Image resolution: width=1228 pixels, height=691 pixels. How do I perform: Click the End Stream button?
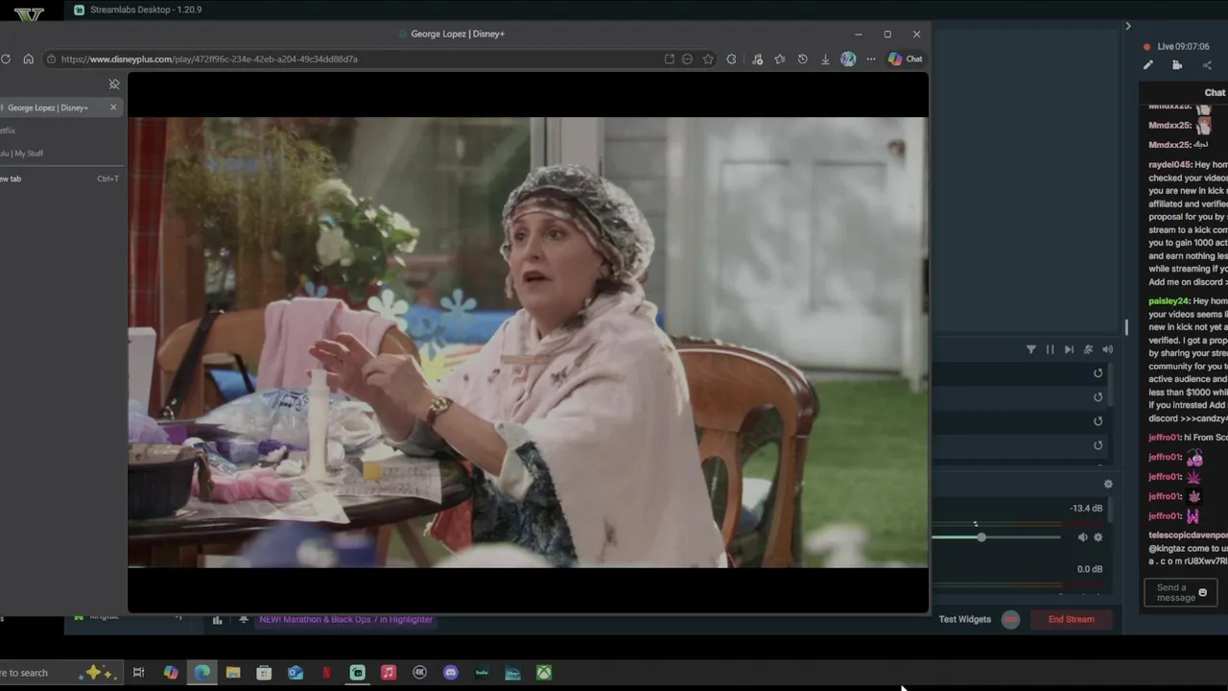click(1071, 619)
